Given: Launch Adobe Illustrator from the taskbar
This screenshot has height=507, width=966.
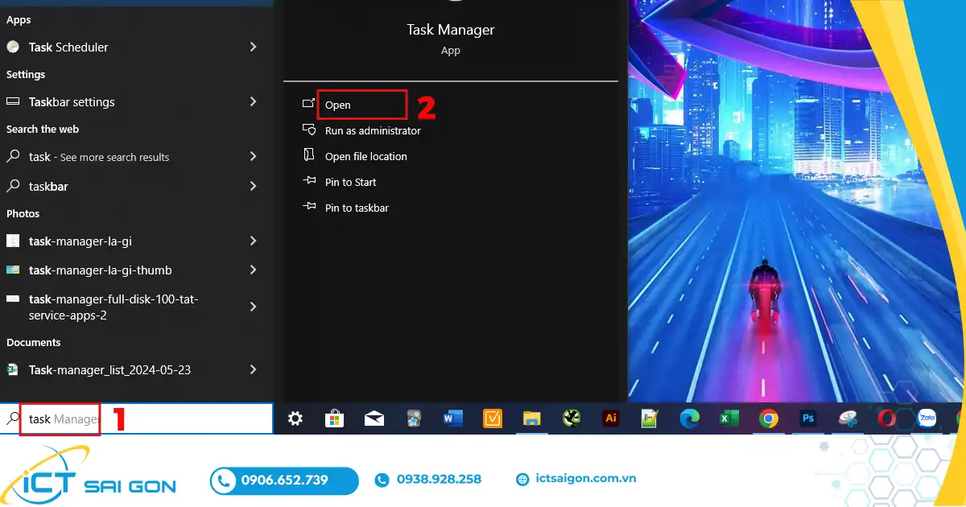Looking at the screenshot, I should point(610,418).
